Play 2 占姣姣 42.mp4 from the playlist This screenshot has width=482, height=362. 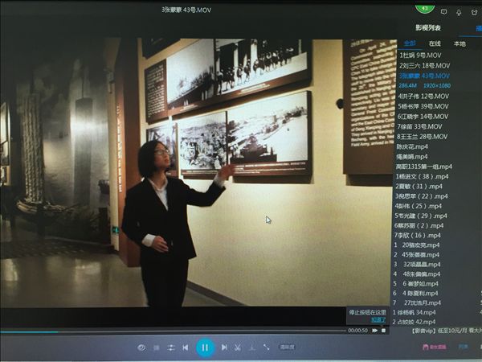[419, 321]
